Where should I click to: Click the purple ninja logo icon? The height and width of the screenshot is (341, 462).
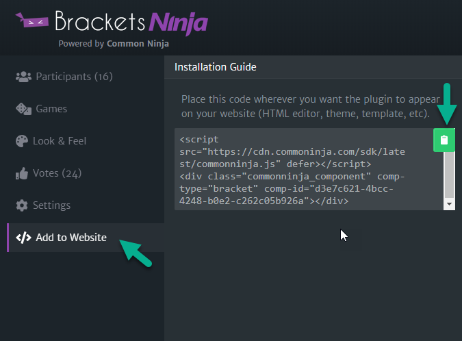32,20
